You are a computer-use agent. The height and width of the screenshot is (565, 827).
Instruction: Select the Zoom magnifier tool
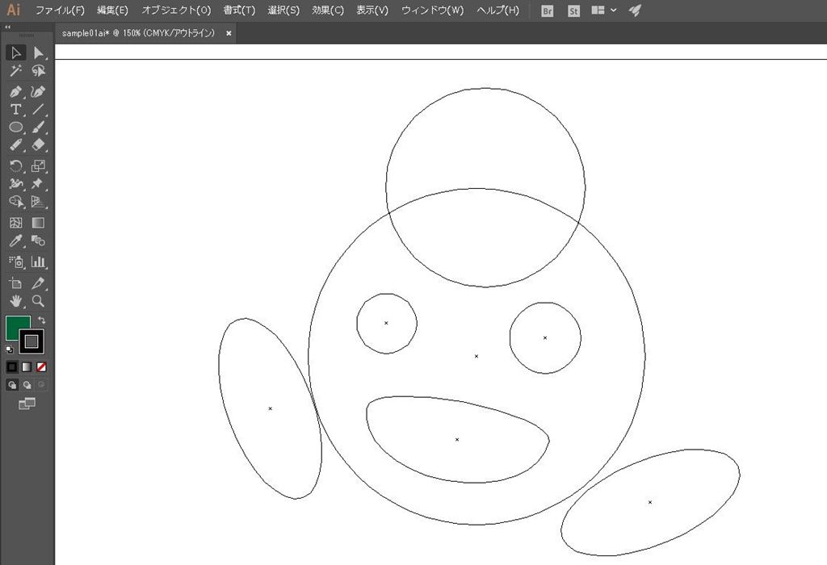pos(38,301)
